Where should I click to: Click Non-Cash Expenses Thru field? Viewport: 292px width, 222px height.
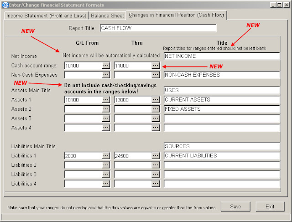pyautogui.click(x=133, y=75)
